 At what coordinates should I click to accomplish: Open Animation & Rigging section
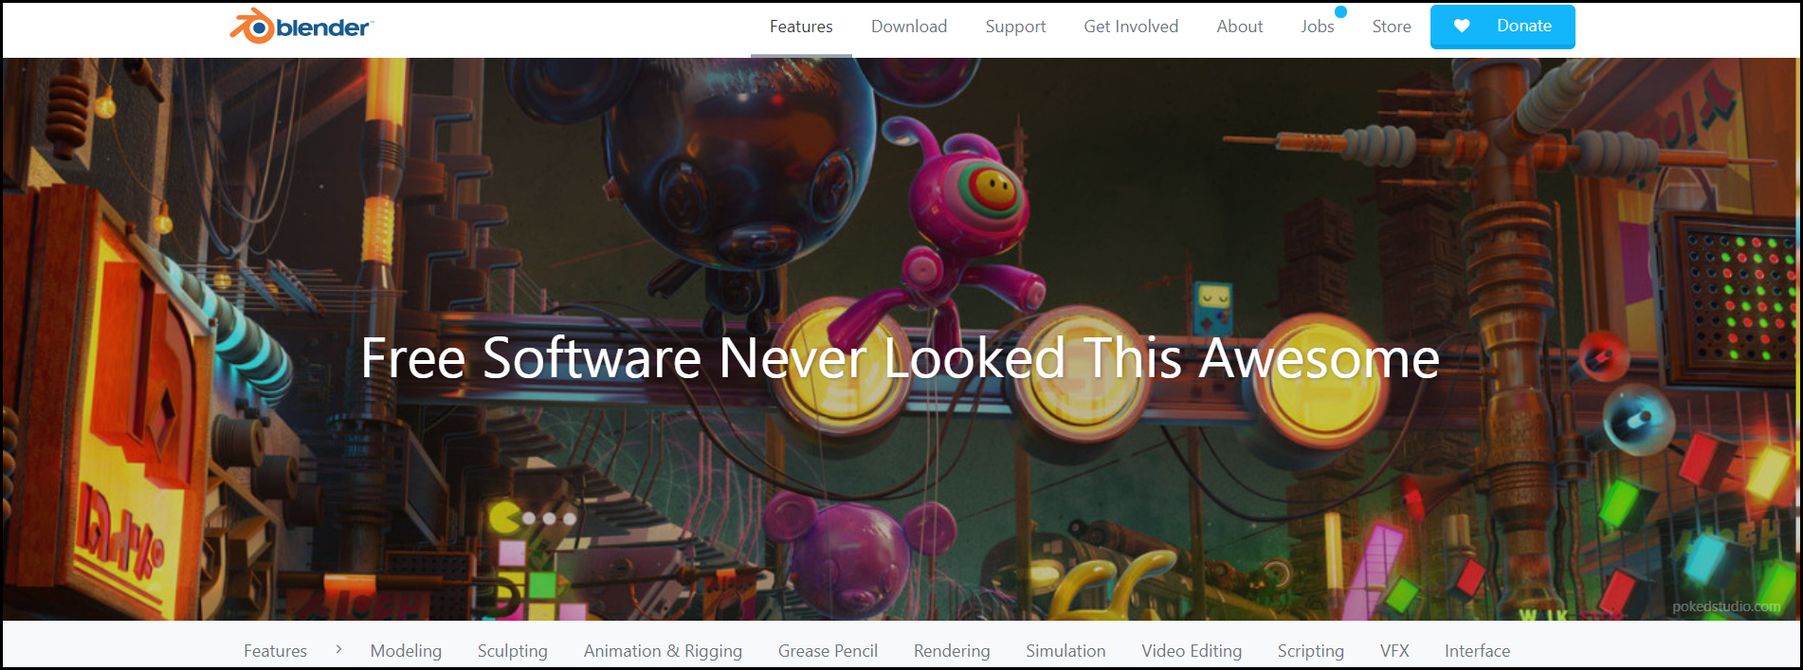(663, 651)
